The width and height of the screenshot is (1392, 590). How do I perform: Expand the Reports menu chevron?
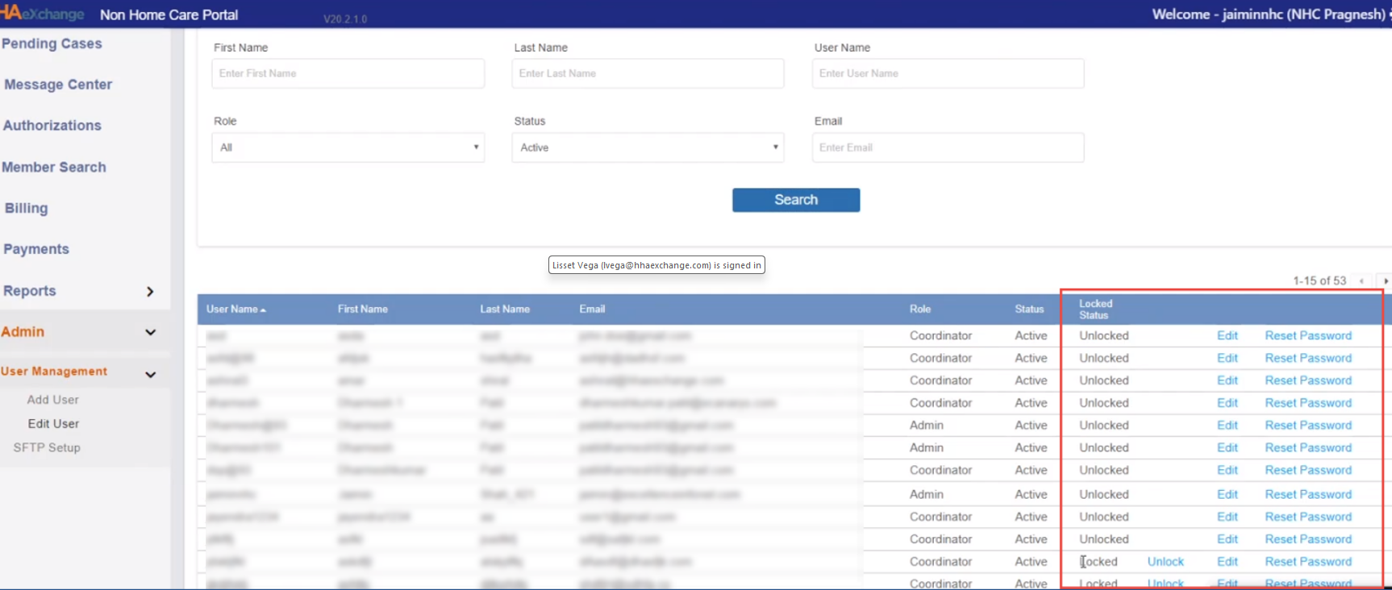(150, 292)
